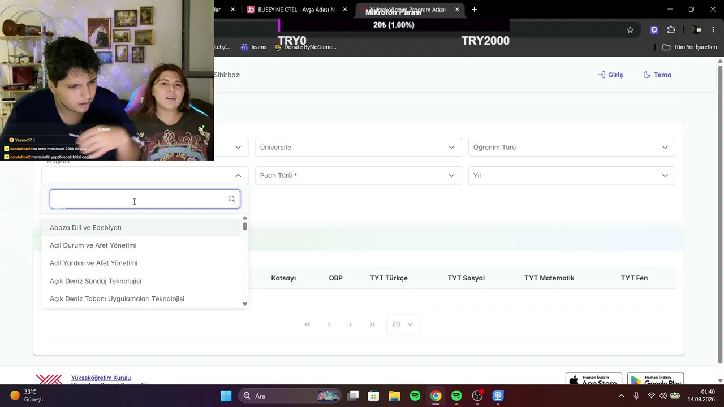Bookmark this page with the star icon
This screenshot has width=724, height=407.
click(630, 30)
